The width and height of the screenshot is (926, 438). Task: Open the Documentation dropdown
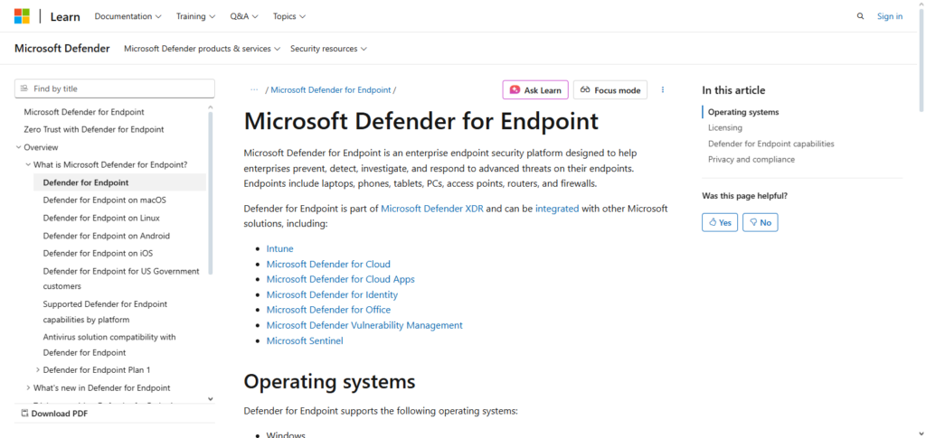tap(128, 16)
